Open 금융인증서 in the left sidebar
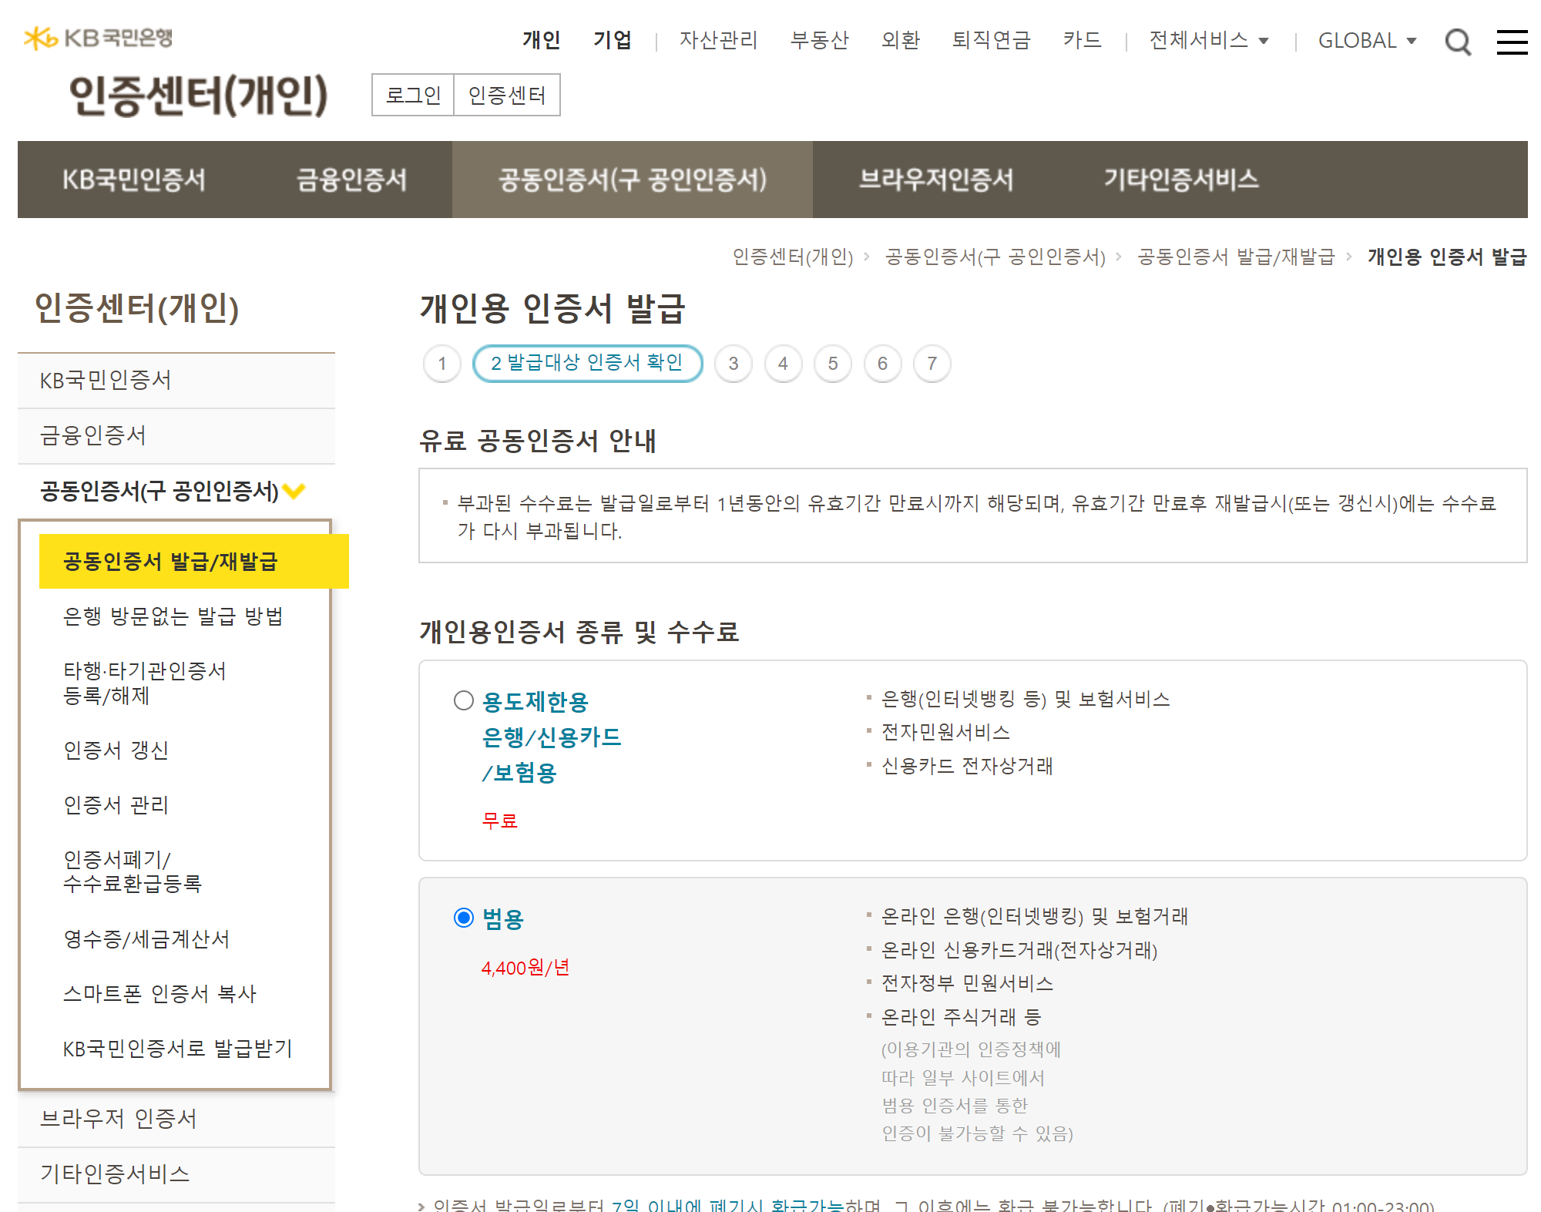Viewport: 1541px width, 1212px height. click(176, 436)
